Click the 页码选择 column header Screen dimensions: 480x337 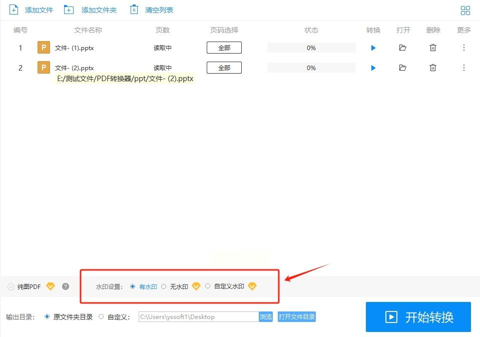pos(224,30)
